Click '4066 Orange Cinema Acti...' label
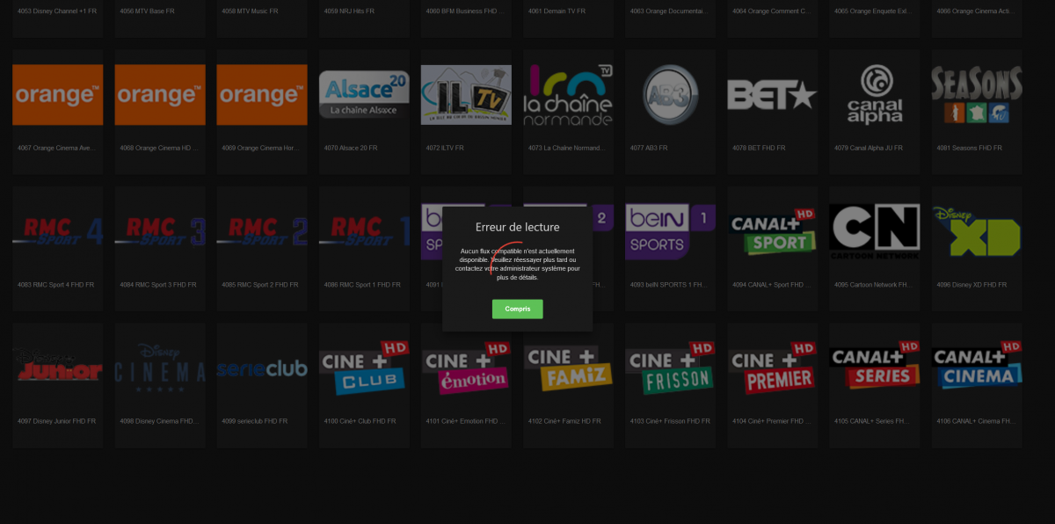Viewport: 1055px width, 524px height. 977,11
